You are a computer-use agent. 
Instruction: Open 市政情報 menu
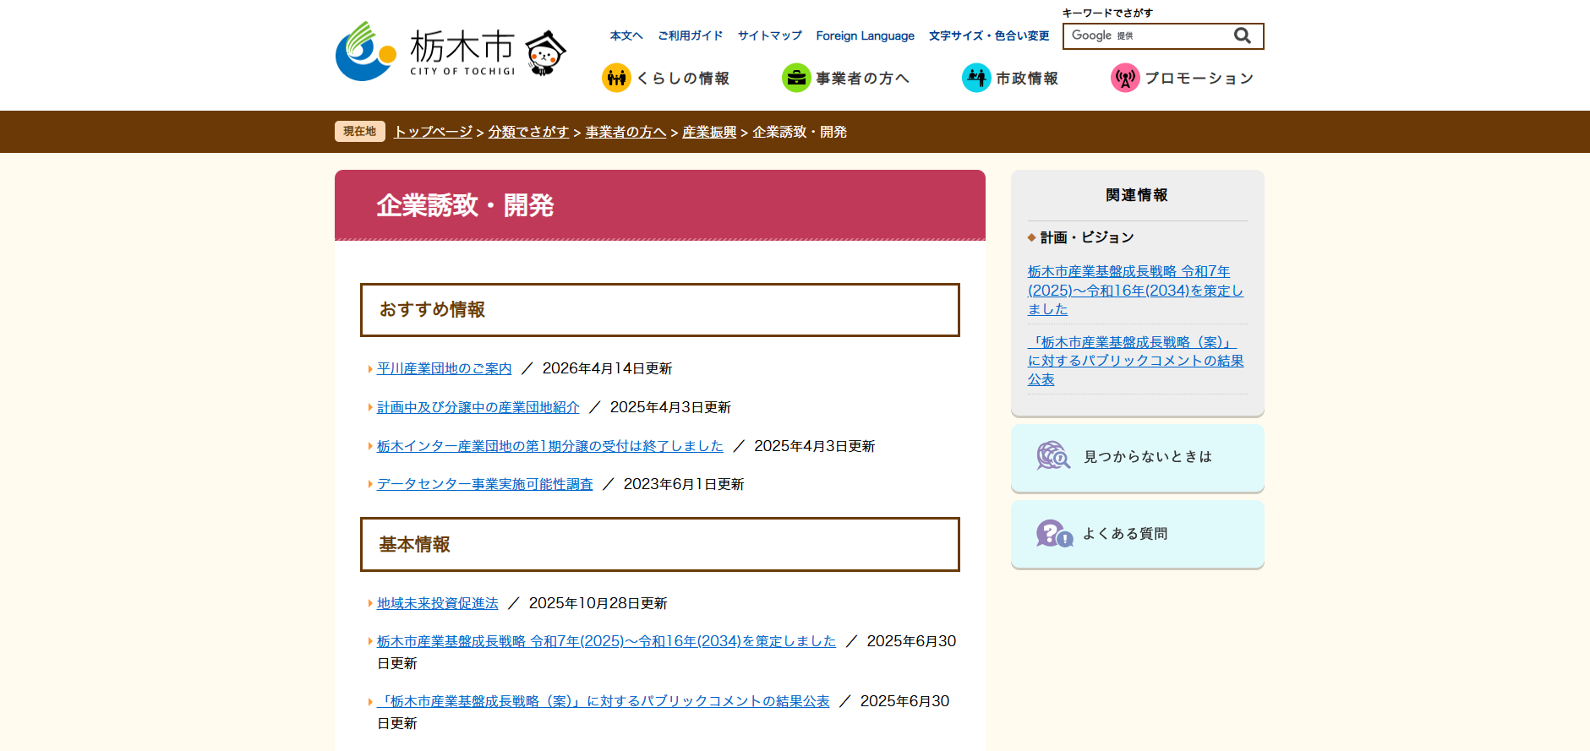1010,78
